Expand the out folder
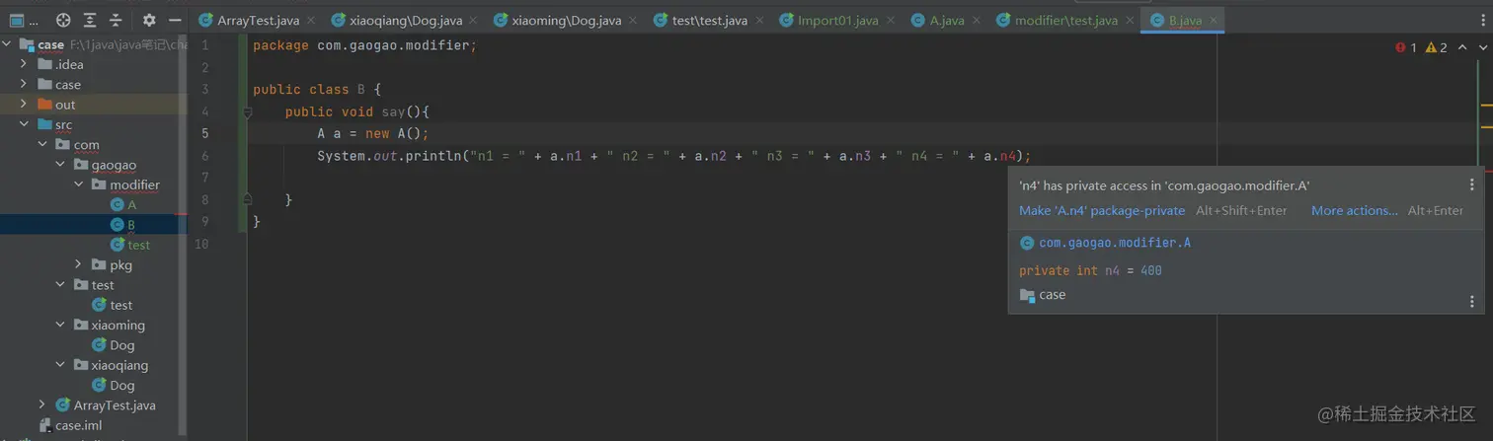This screenshot has width=1493, height=441. click(25, 105)
